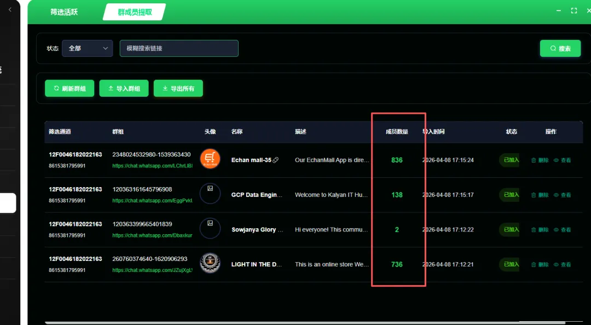This screenshot has height=325, width=591.
Task: Select the 群成员提取 tab
Action: [135, 12]
